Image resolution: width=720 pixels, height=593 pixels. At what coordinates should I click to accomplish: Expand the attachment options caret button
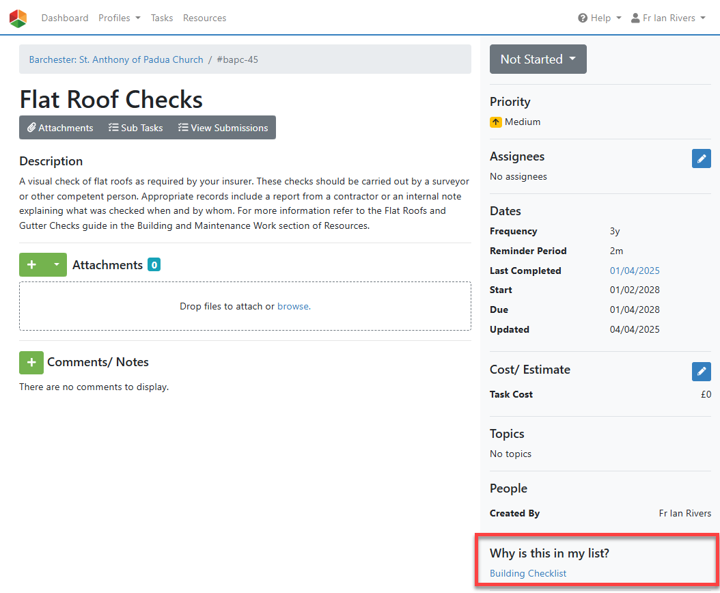click(56, 265)
